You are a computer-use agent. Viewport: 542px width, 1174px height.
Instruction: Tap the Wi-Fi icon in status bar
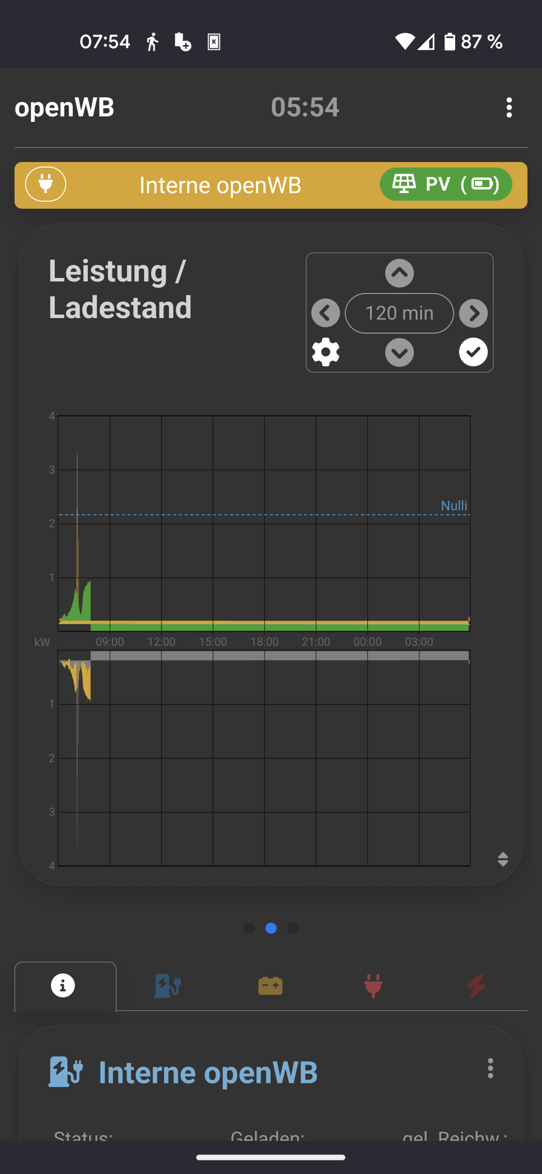click(405, 42)
